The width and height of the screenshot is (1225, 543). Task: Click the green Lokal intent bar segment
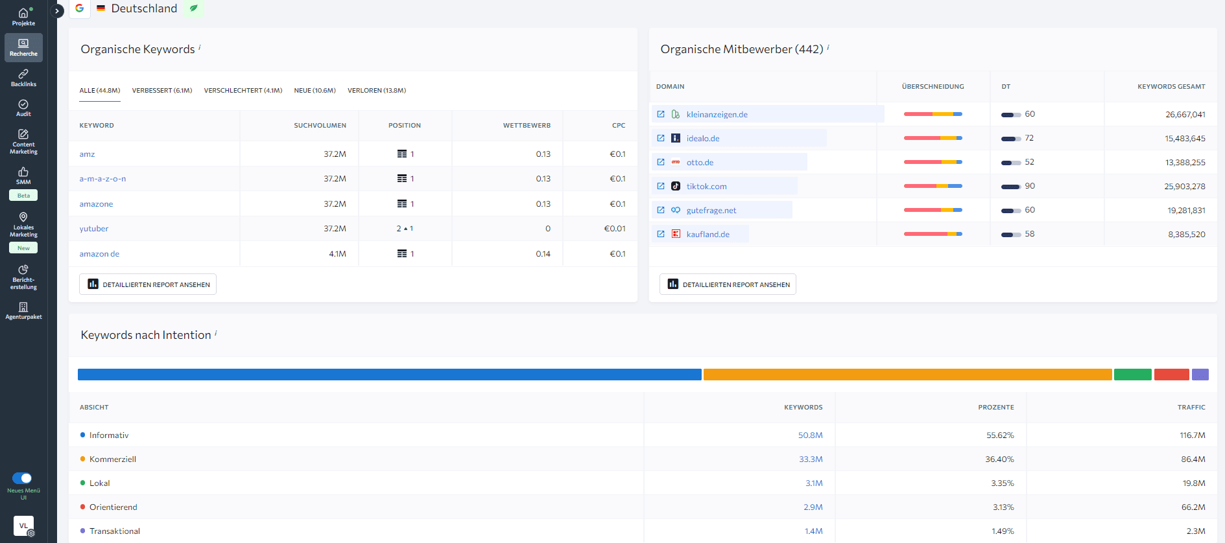pos(1133,375)
